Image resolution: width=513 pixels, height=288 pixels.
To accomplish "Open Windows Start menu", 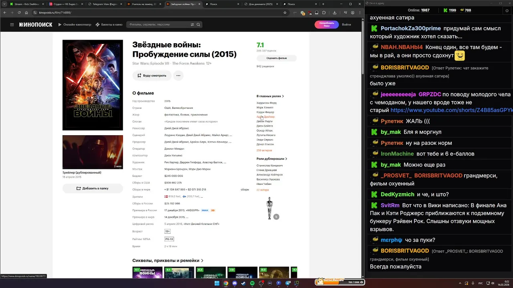I will point(217,283).
